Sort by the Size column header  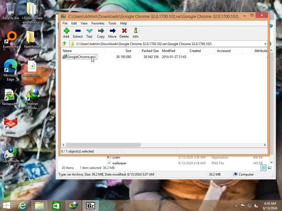point(128,51)
